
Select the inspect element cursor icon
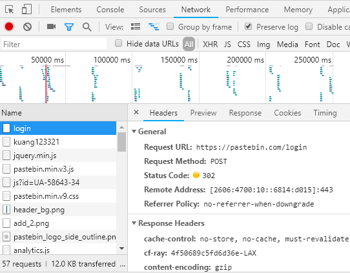click(10, 10)
